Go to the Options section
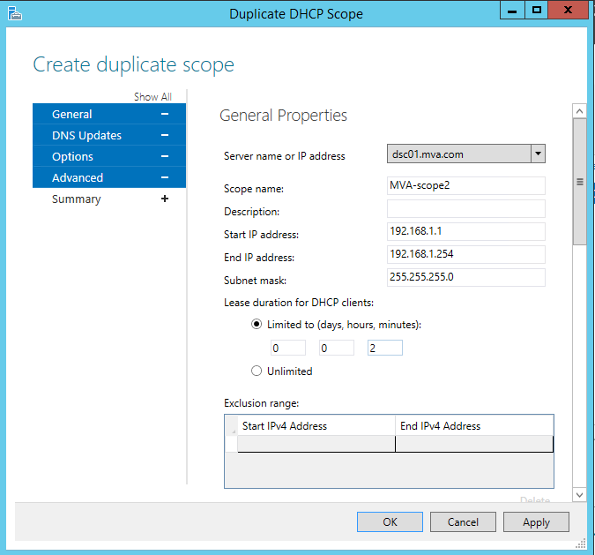The width and height of the screenshot is (595, 555). pyautogui.click(x=109, y=156)
